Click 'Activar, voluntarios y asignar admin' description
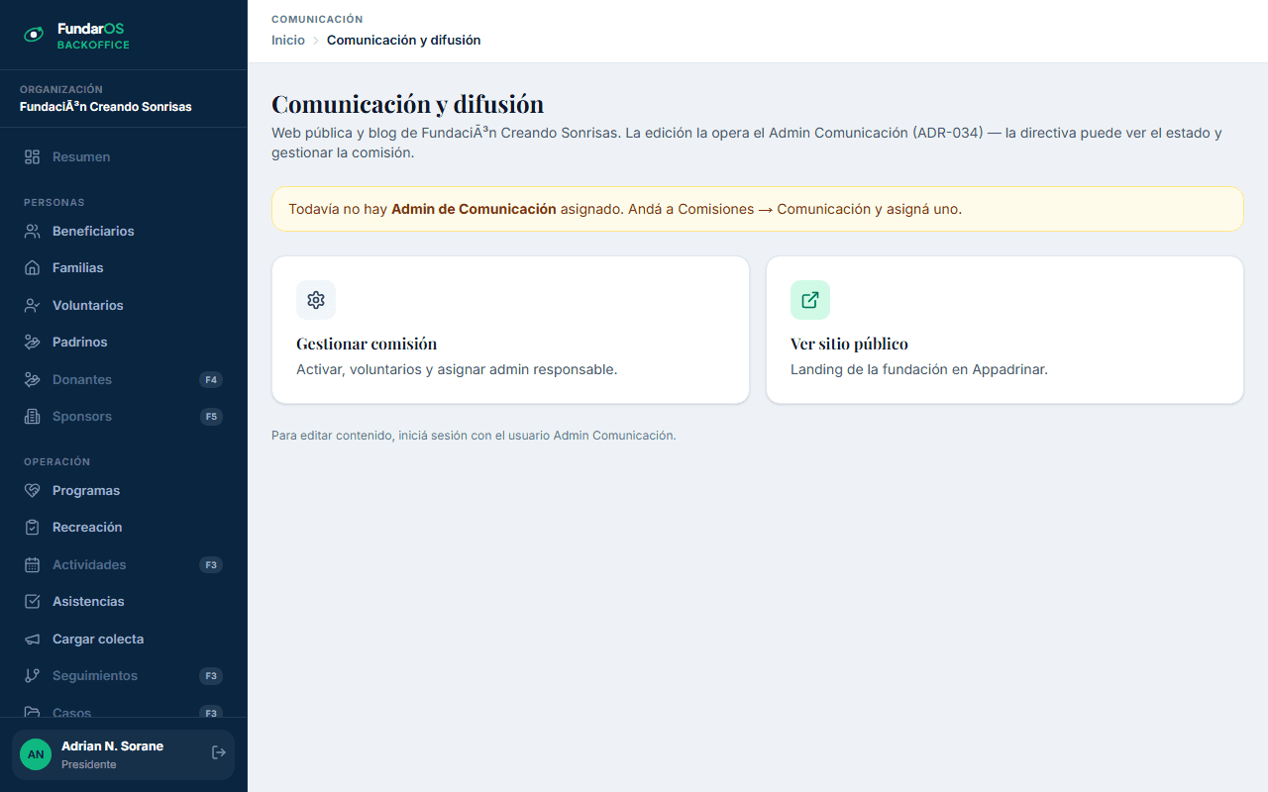 (x=457, y=369)
